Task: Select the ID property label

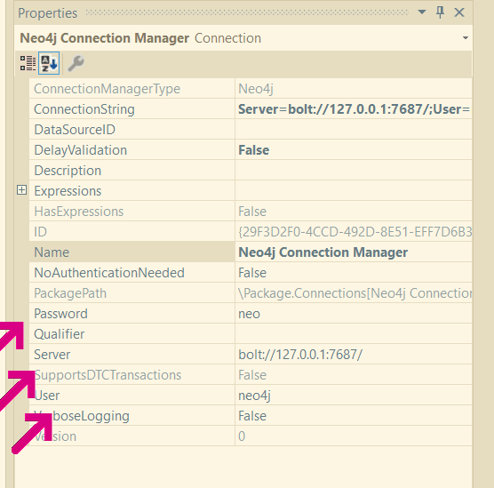Action: tap(40, 232)
